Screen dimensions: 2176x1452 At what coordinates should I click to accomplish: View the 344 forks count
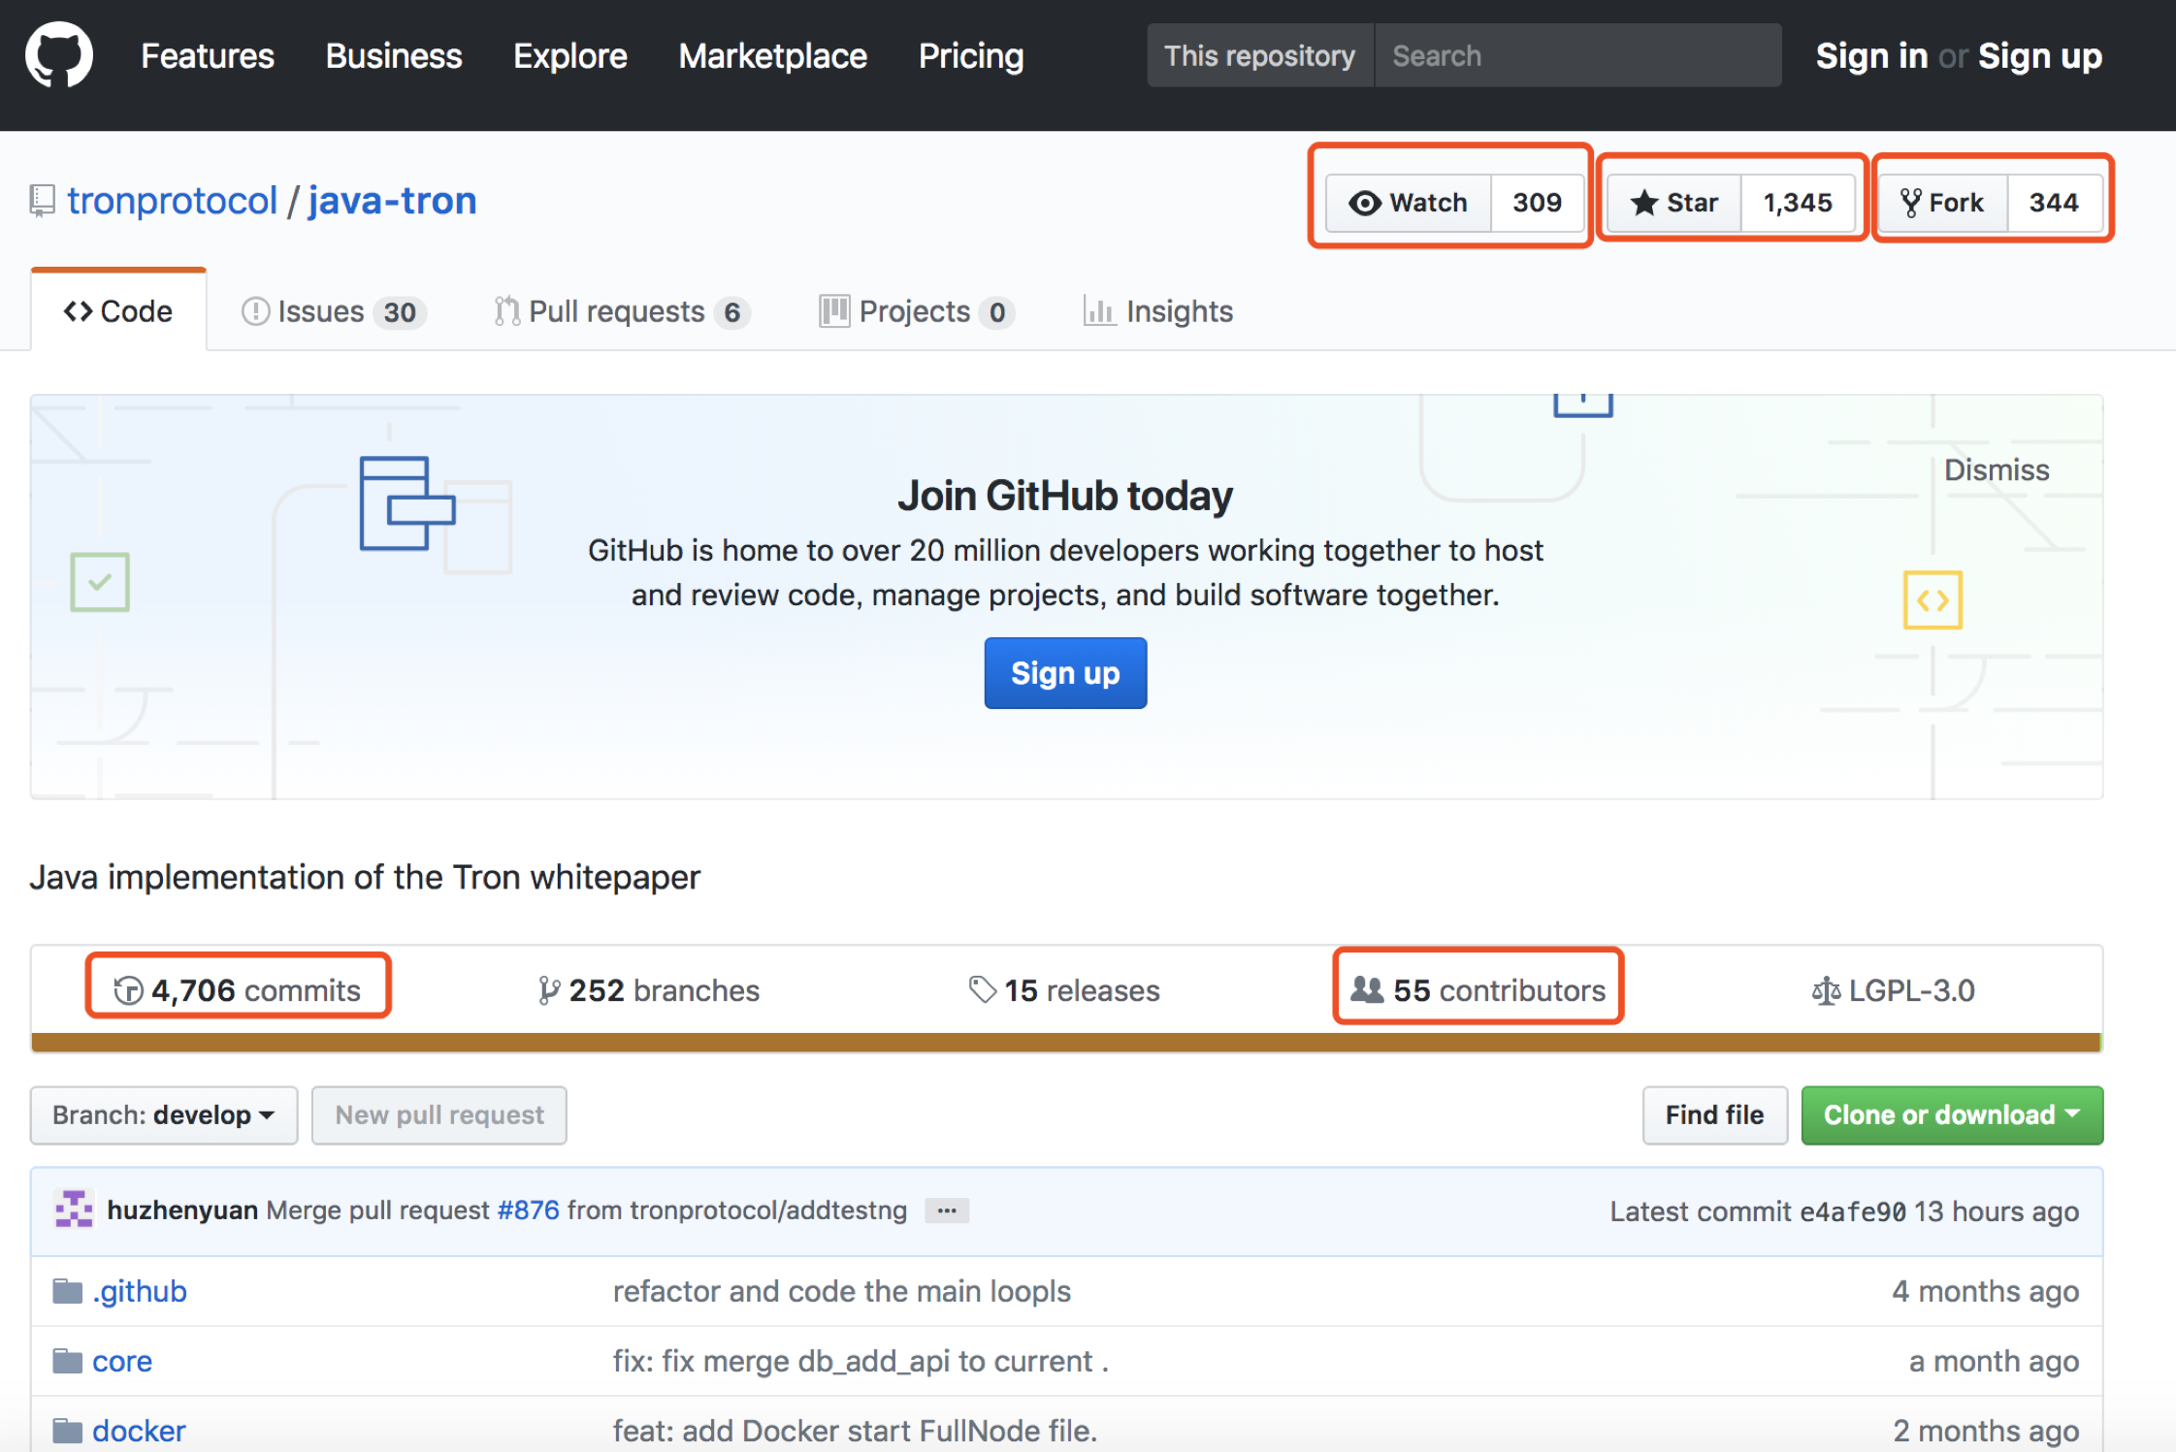click(2054, 203)
